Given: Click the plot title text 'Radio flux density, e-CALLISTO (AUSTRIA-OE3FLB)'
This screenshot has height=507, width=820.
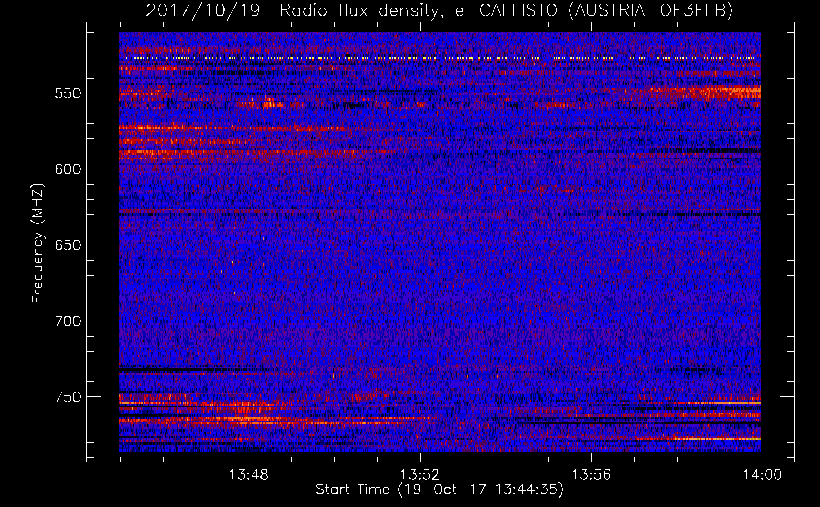Looking at the screenshot, I should coord(506,10).
